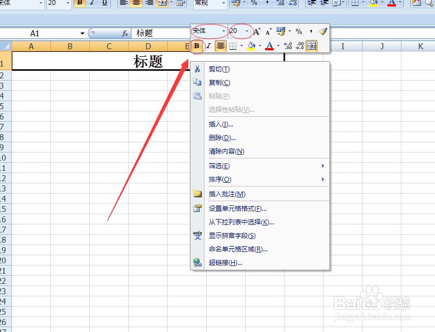
Task: Open 设置单元格格式(F) from the context menu
Action: click(235, 208)
